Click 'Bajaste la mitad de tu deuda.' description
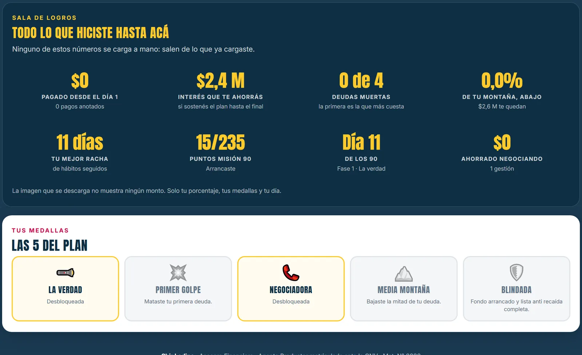The width and height of the screenshot is (582, 355). tap(404, 302)
